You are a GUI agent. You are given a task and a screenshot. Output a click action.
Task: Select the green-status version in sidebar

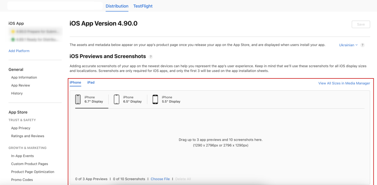coord(35,40)
